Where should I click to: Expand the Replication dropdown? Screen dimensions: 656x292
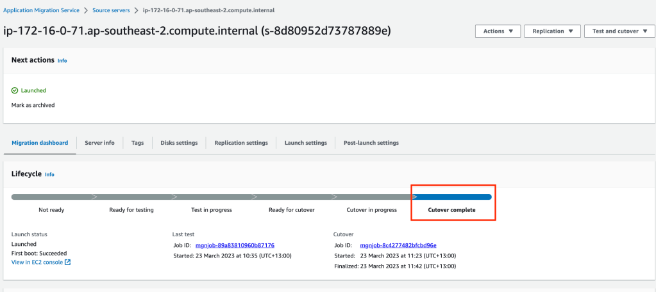(x=551, y=31)
